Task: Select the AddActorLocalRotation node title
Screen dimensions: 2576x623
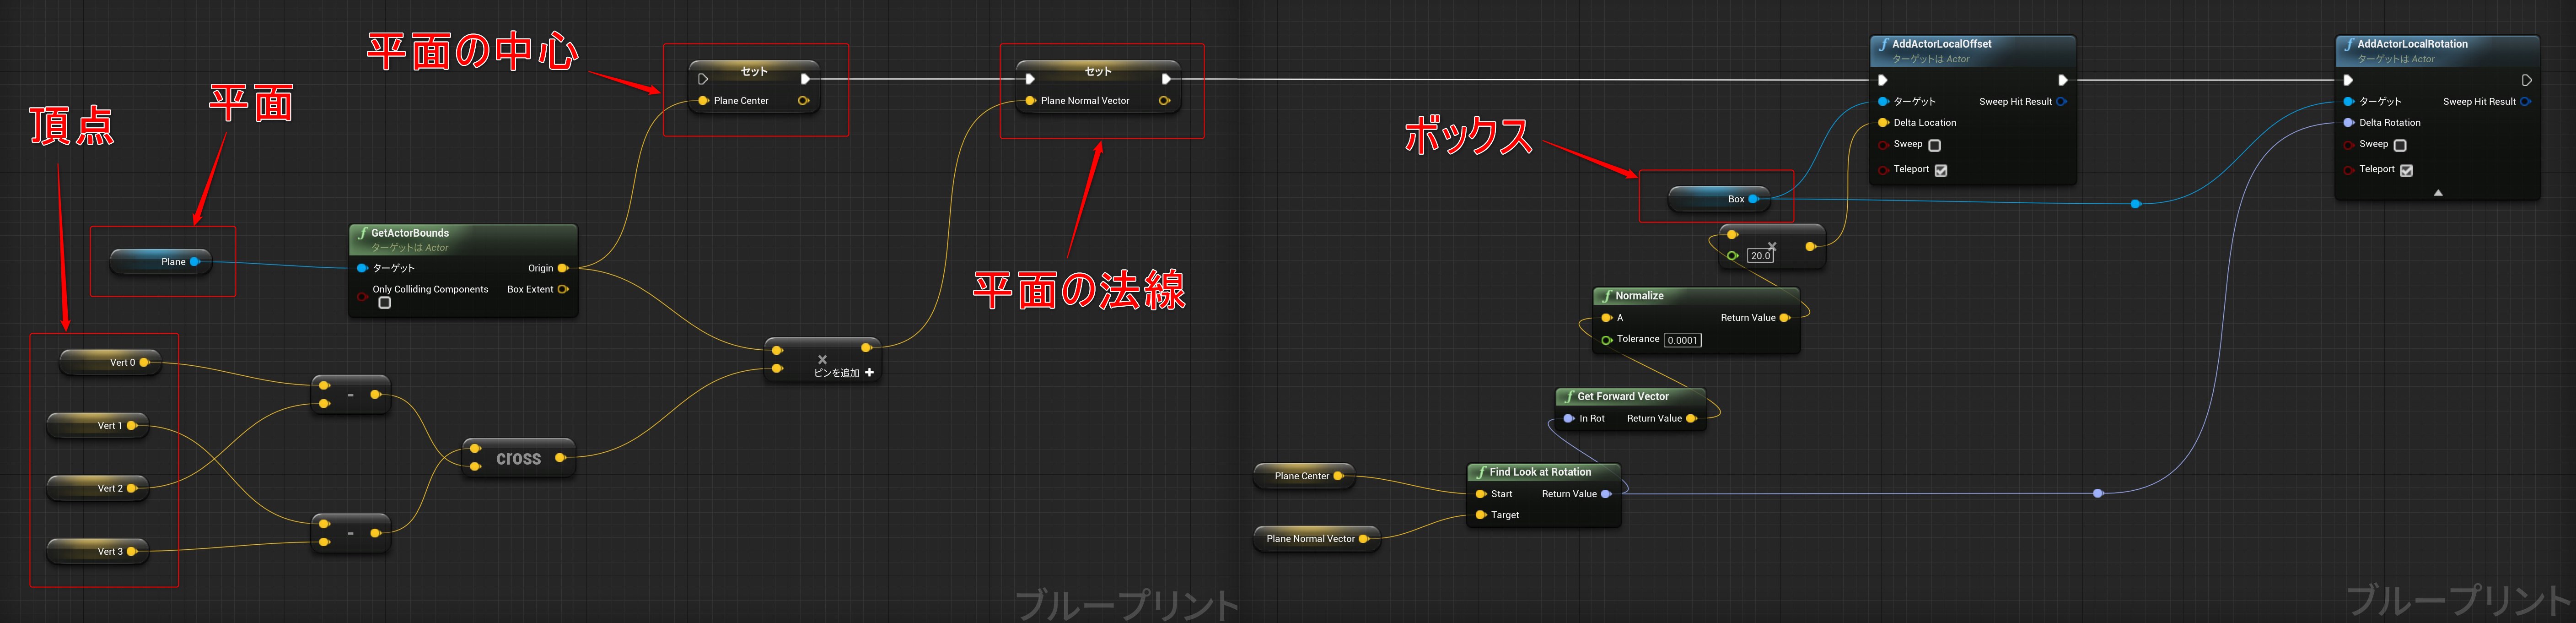Action: tap(2412, 44)
